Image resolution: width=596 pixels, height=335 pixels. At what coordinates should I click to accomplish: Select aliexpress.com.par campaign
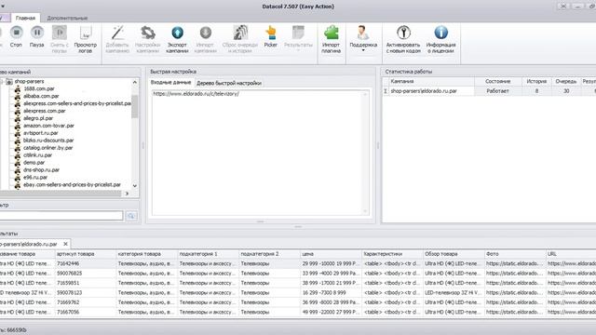point(44,111)
